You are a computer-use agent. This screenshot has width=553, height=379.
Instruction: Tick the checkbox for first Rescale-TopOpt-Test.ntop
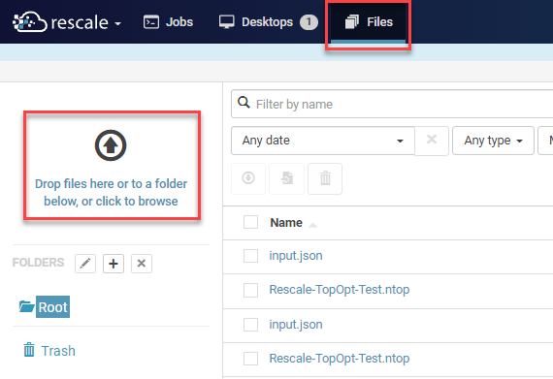pos(250,290)
